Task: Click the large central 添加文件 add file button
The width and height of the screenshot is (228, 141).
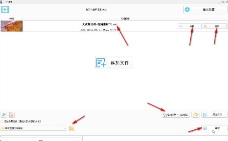Action: (x=114, y=63)
